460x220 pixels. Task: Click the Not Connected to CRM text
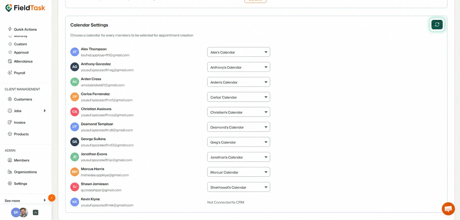[226, 202]
